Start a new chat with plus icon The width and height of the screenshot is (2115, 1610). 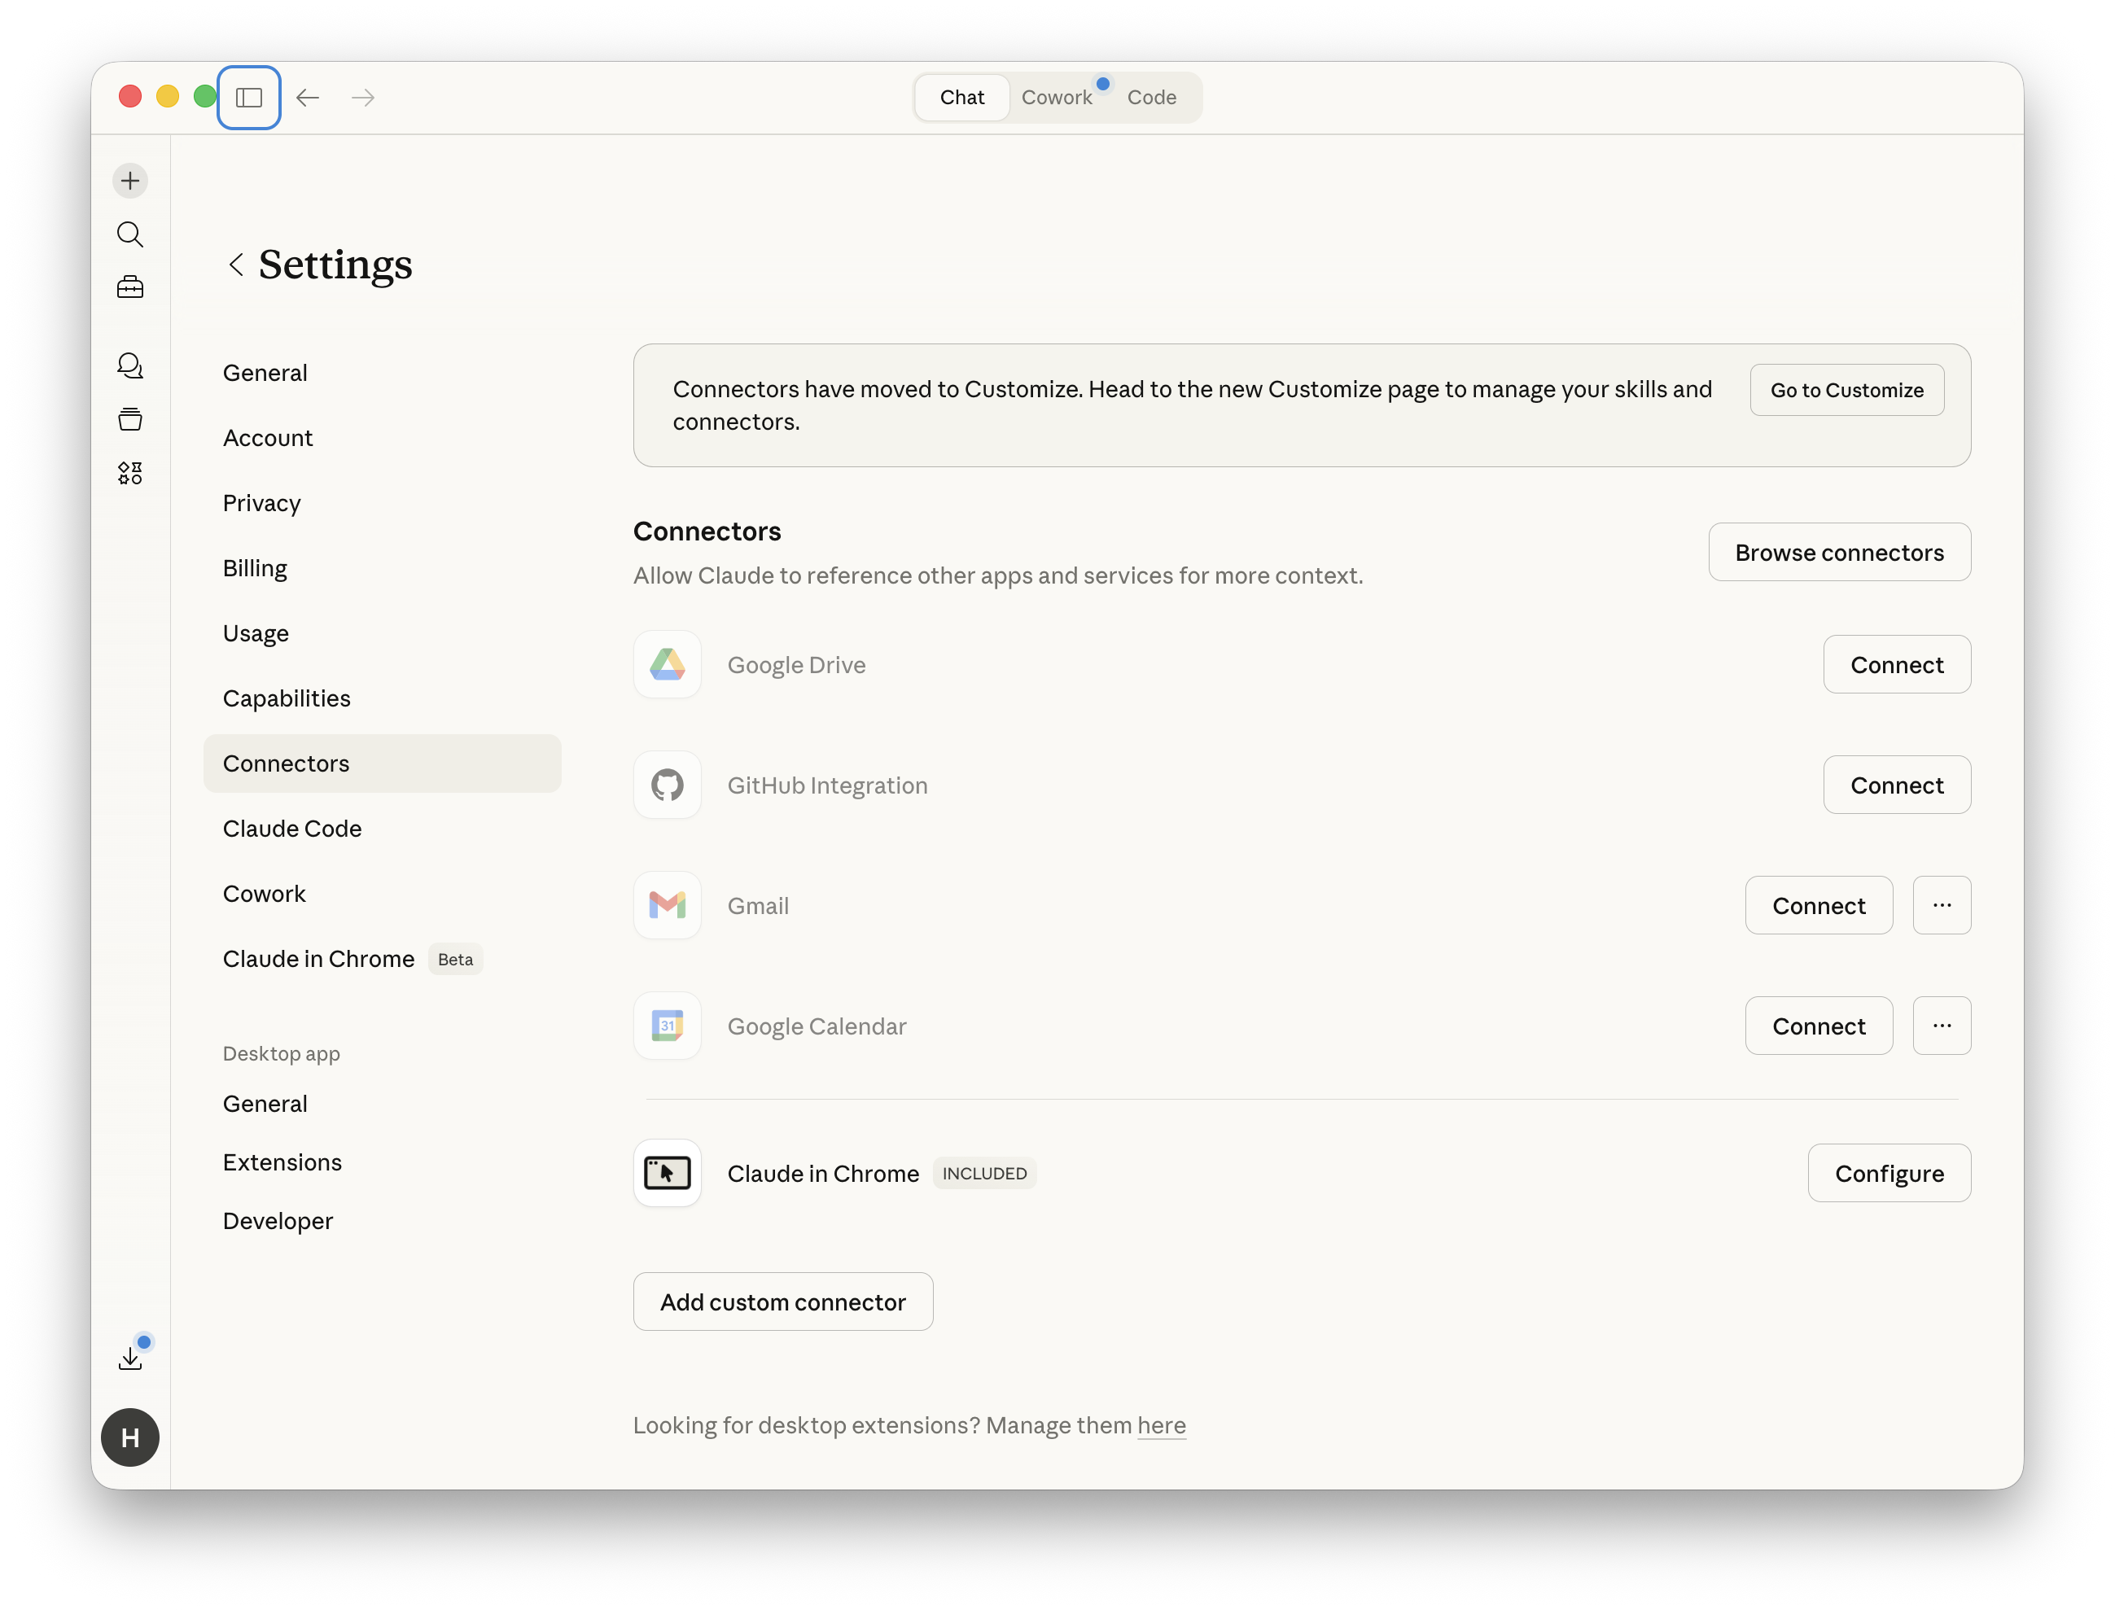point(130,180)
